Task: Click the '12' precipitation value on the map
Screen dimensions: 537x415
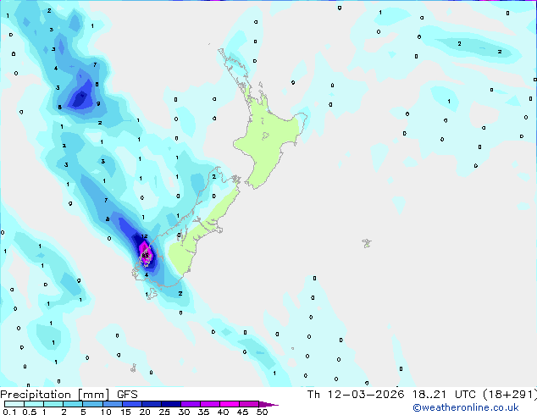Action: coord(145,236)
